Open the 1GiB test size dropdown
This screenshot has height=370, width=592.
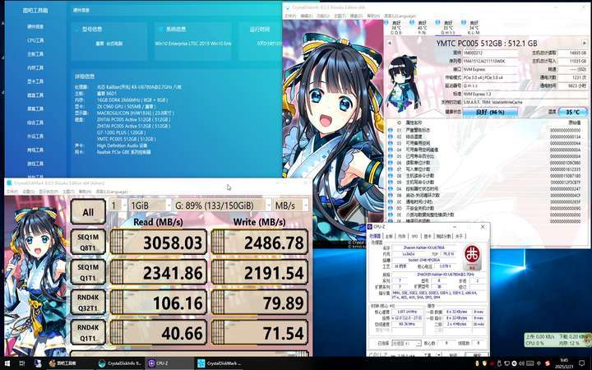(x=150, y=206)
